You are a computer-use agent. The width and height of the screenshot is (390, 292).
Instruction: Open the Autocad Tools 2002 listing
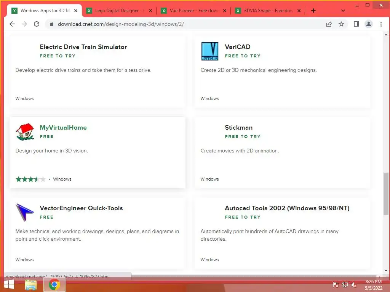click(287, 208)
